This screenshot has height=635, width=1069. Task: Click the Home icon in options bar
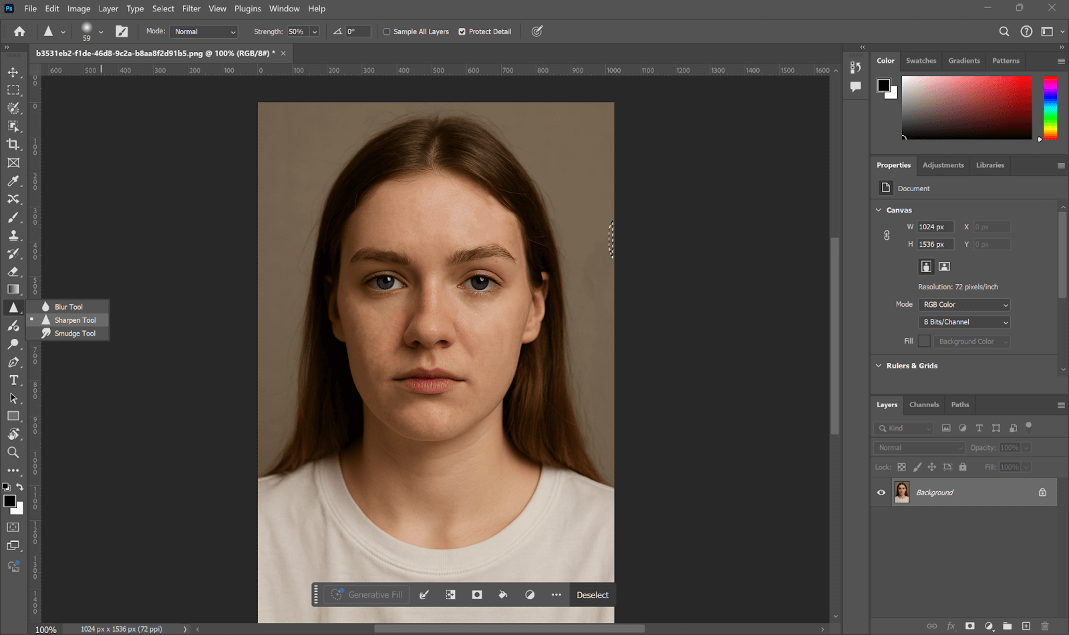click(x=19, y=31)
